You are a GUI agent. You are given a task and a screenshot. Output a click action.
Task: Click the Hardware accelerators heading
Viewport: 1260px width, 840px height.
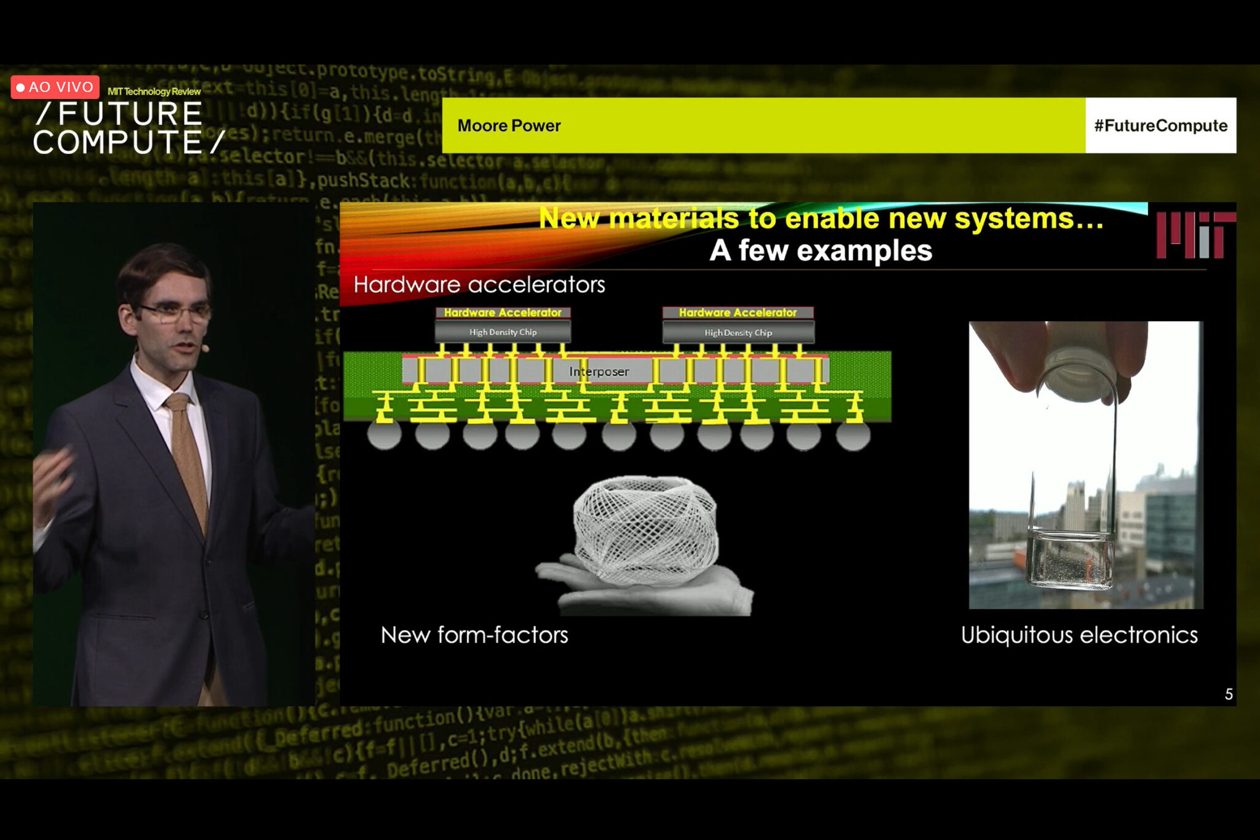pyautogui.click(x=479, y=285)
